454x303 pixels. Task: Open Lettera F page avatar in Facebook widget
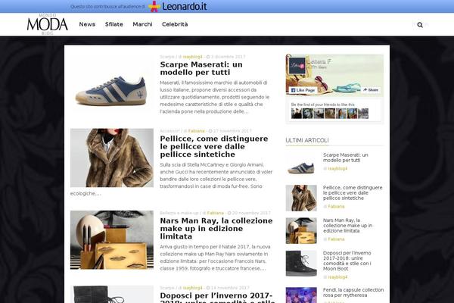pos(297,66)
